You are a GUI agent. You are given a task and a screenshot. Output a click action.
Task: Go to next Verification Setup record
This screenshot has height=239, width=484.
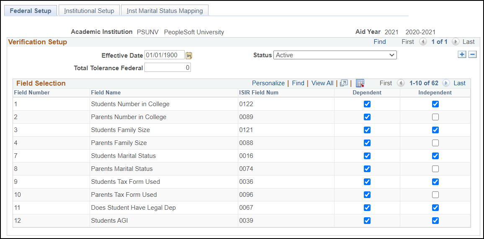pyautogui.click(x=456, y=42)
